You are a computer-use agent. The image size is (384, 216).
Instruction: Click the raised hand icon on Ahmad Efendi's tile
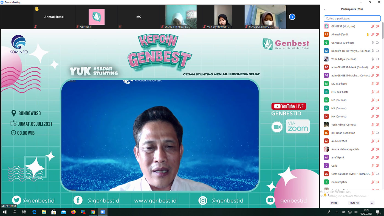point(37,9)
